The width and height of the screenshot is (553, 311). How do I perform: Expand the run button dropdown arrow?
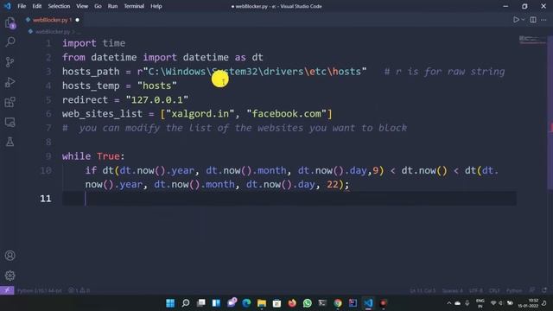click(x=523, y=20)
